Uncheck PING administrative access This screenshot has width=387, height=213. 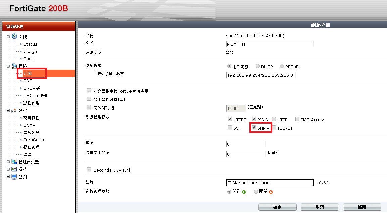[x=254, y=119]
